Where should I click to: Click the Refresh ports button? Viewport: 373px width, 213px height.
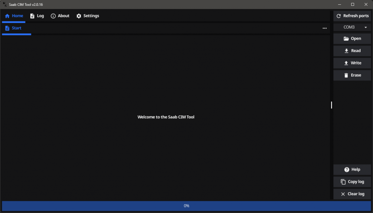pos(352,16)
